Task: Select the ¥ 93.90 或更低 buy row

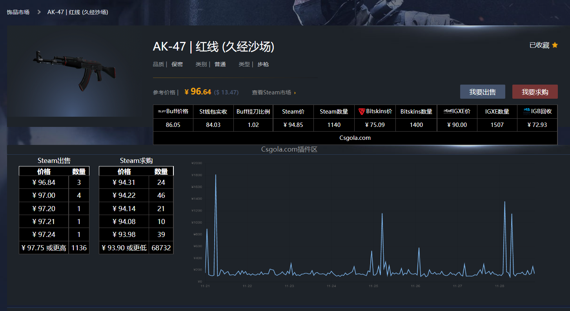Action: (136, 248)
